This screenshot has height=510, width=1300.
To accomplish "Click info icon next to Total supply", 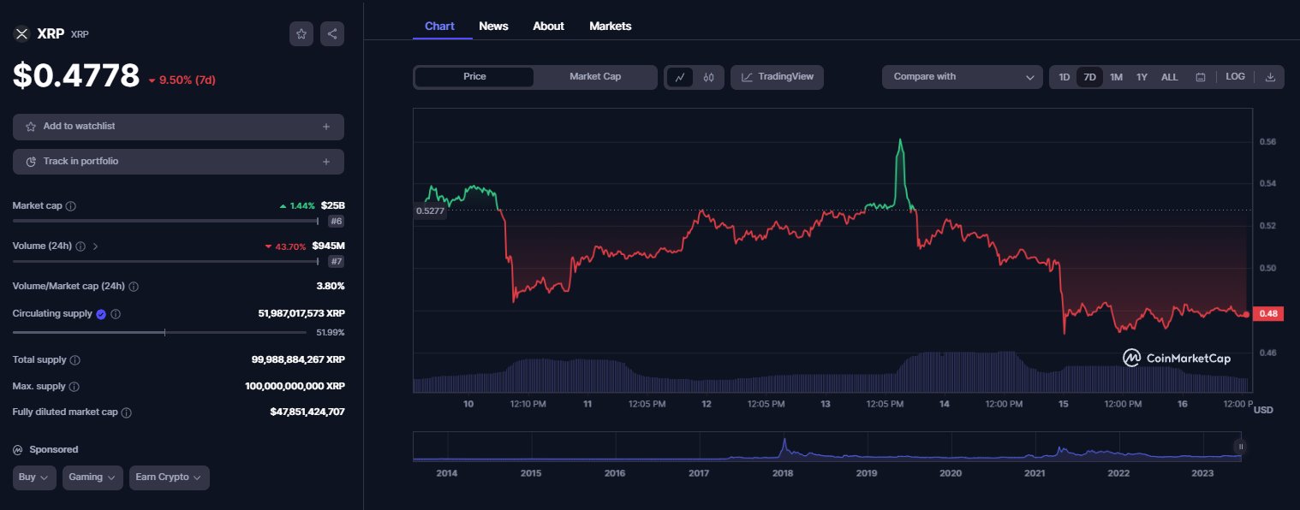I will (75, 360).
